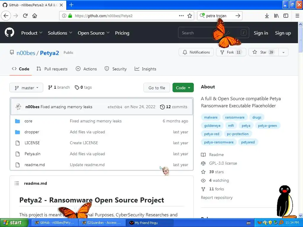This screenshot has height=227, width=303.
Task: Click the book icon next to Readme
Action: pyautogui.click(x=203, y=155)
